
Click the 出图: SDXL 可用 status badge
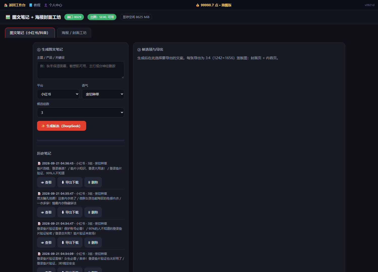coord(102,17)
